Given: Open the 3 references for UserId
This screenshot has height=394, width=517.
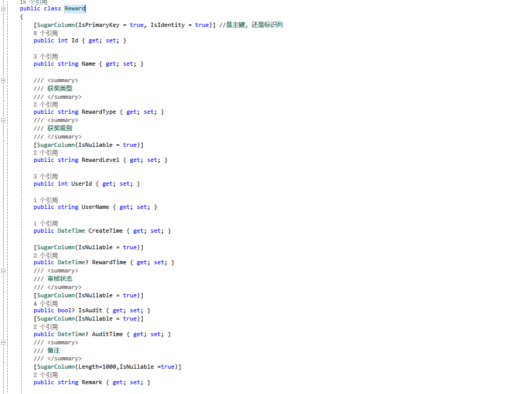Looking at the screenshot, I should [46, 176].
